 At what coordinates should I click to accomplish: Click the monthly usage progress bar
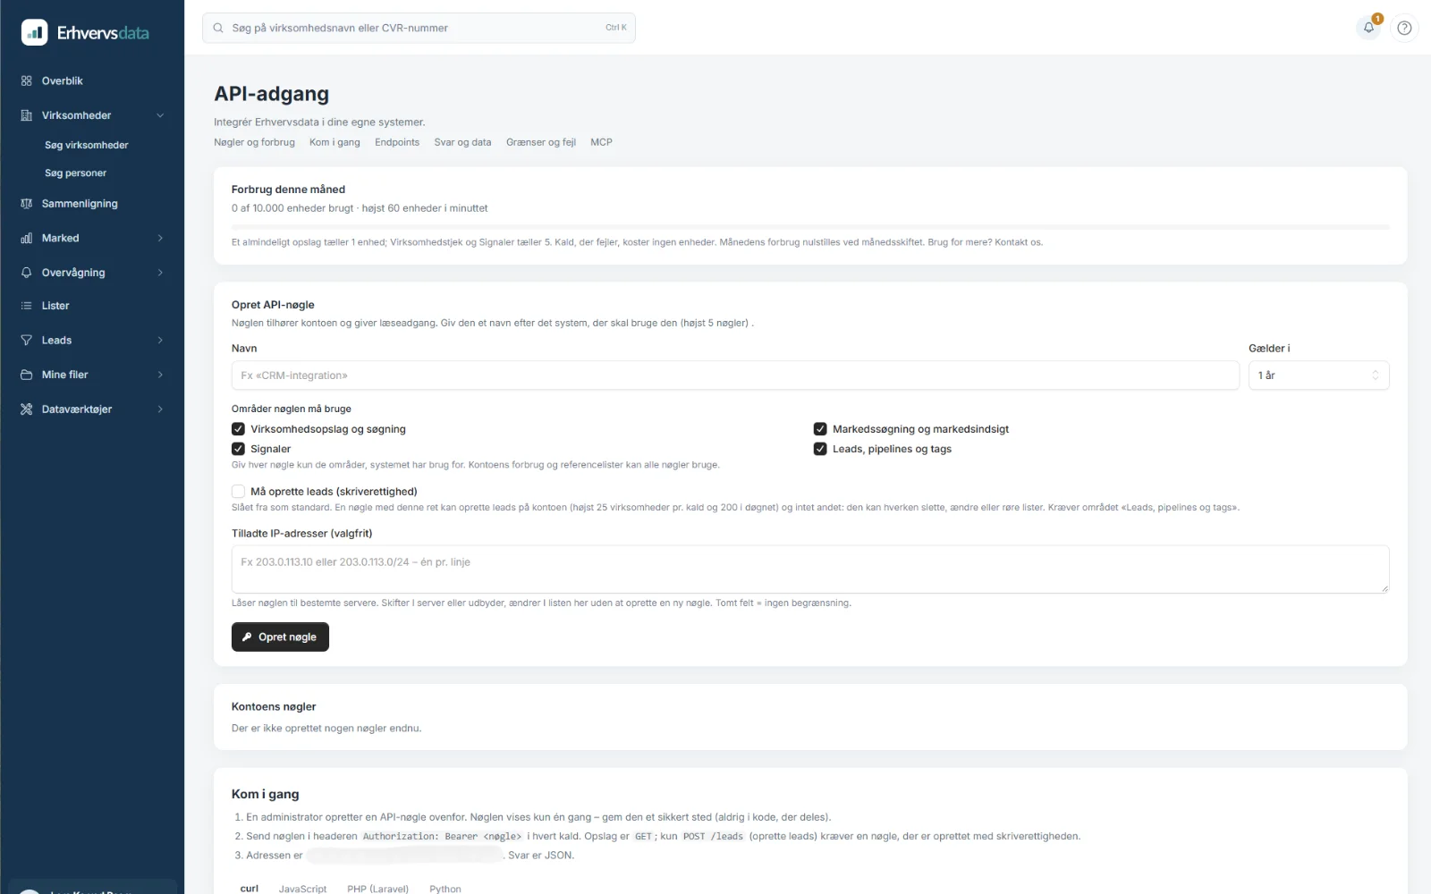[810, 226]
